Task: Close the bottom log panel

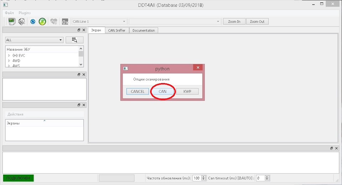Action: tap(336, 148)
